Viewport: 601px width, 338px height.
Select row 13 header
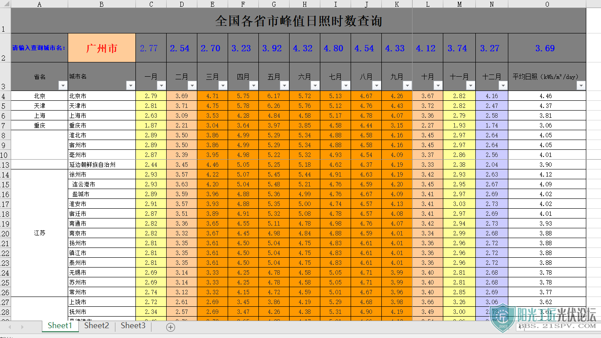click(x=5, y=165)
